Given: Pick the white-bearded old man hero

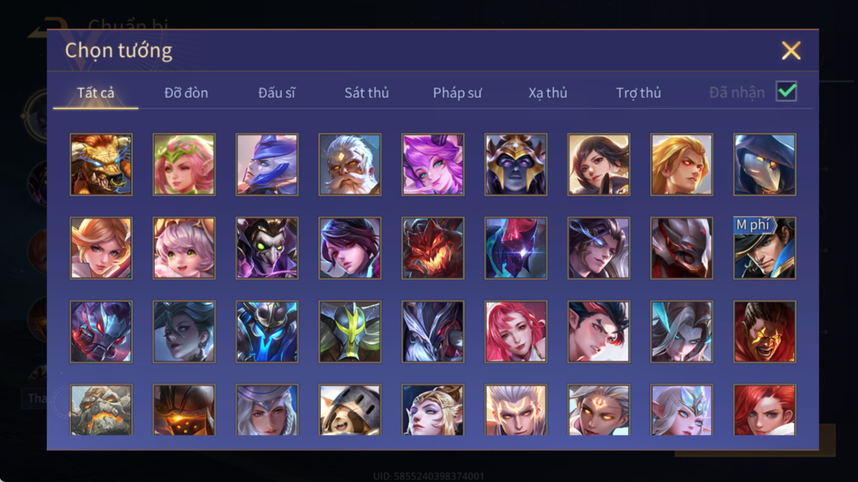Looking at the screenshot, I should tap(350, 165).
